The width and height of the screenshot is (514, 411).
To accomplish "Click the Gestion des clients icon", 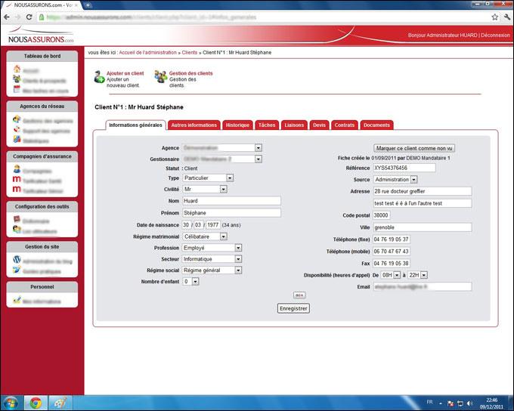I will pyautogui.click(x=161, y=76).
